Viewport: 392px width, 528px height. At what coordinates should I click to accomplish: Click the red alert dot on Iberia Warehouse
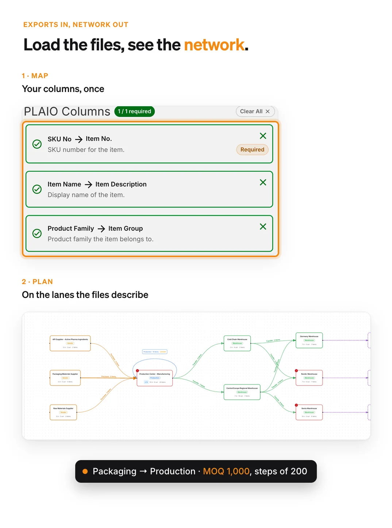296,405
